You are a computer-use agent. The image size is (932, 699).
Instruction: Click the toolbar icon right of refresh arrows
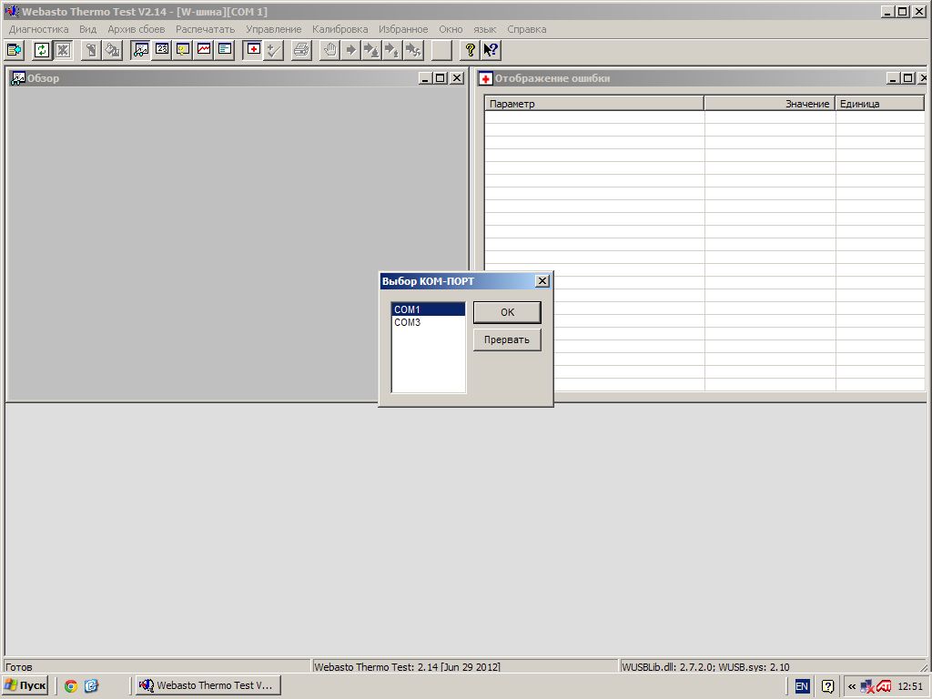[63, 51]
